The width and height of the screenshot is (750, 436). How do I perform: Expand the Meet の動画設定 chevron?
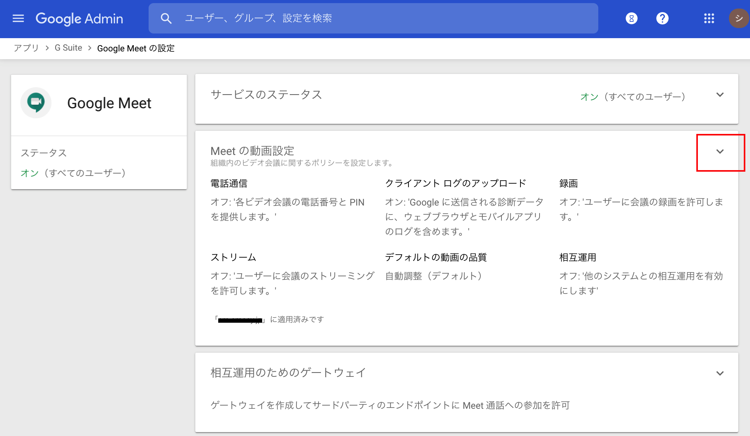coord(720,151)
